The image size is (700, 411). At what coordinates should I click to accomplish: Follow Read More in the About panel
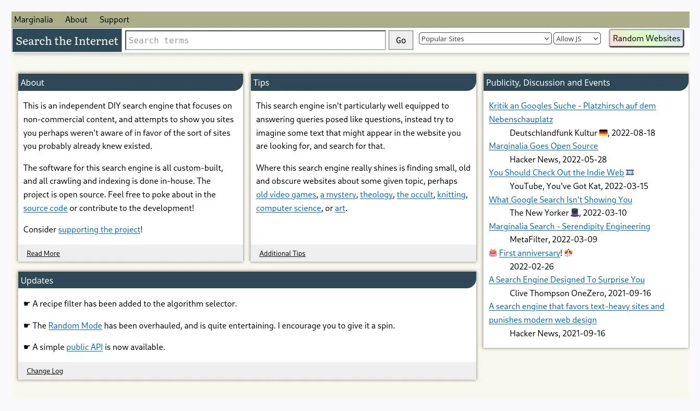click(43, 253)
